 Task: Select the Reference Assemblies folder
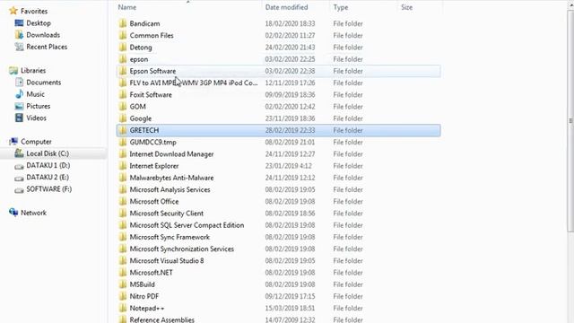[161, 319]
